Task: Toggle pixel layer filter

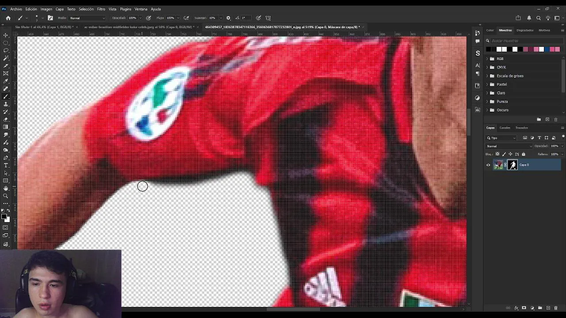Action: coord(525,138)
